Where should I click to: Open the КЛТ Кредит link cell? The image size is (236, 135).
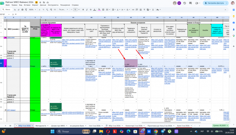11,110
